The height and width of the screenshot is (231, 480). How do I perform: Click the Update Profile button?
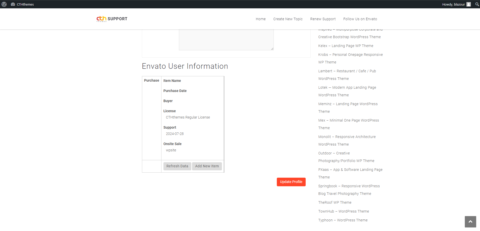[291, 182]
